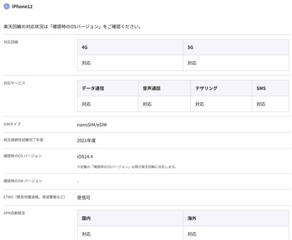Click 対応 value under データ通信
Viewport: 292px width, 240px height.
(x=86, y=104)
